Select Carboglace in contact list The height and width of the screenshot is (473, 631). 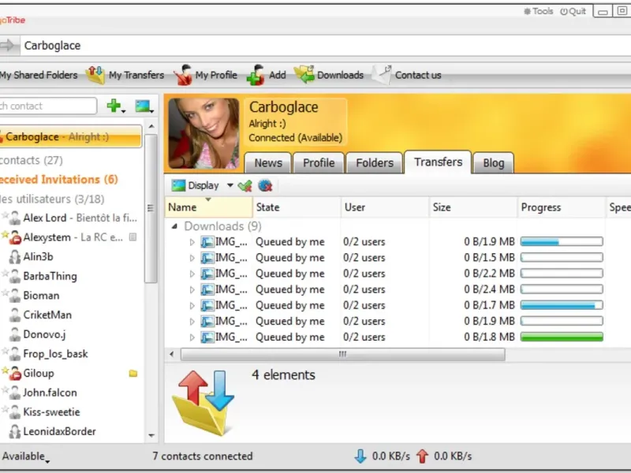coord(71,136)
